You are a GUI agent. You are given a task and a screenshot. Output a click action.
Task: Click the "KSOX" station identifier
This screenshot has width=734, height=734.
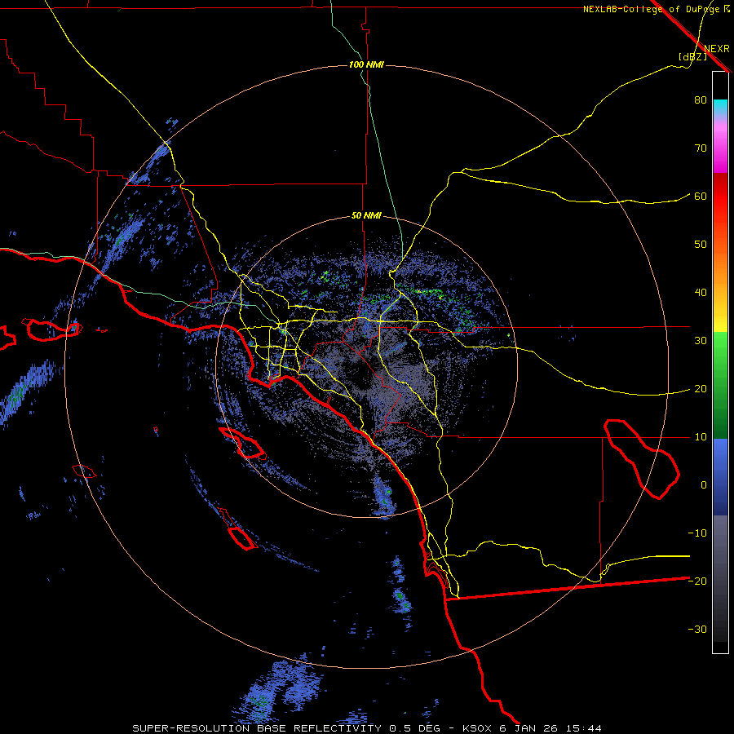477,728
